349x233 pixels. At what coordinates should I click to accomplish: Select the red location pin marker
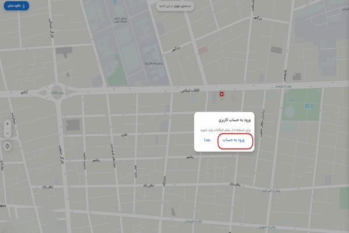tap(222, 95)
